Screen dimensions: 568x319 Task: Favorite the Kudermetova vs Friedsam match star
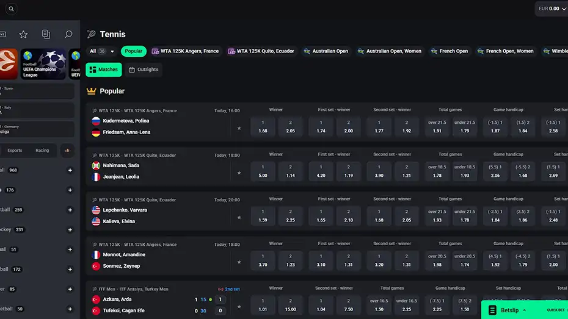point(239,128)
